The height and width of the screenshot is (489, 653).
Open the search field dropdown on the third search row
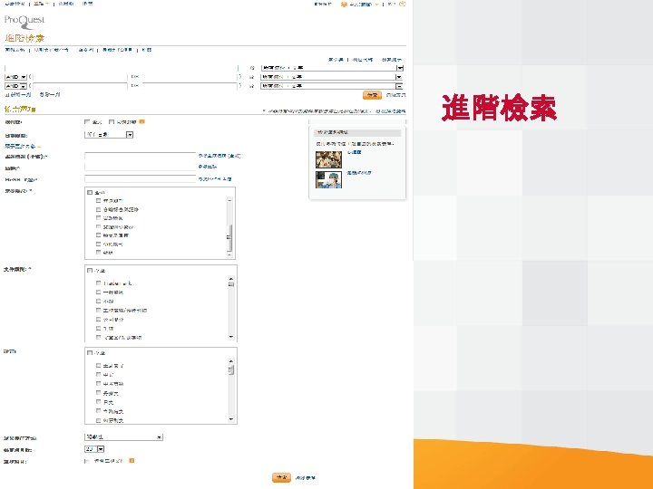332,86
